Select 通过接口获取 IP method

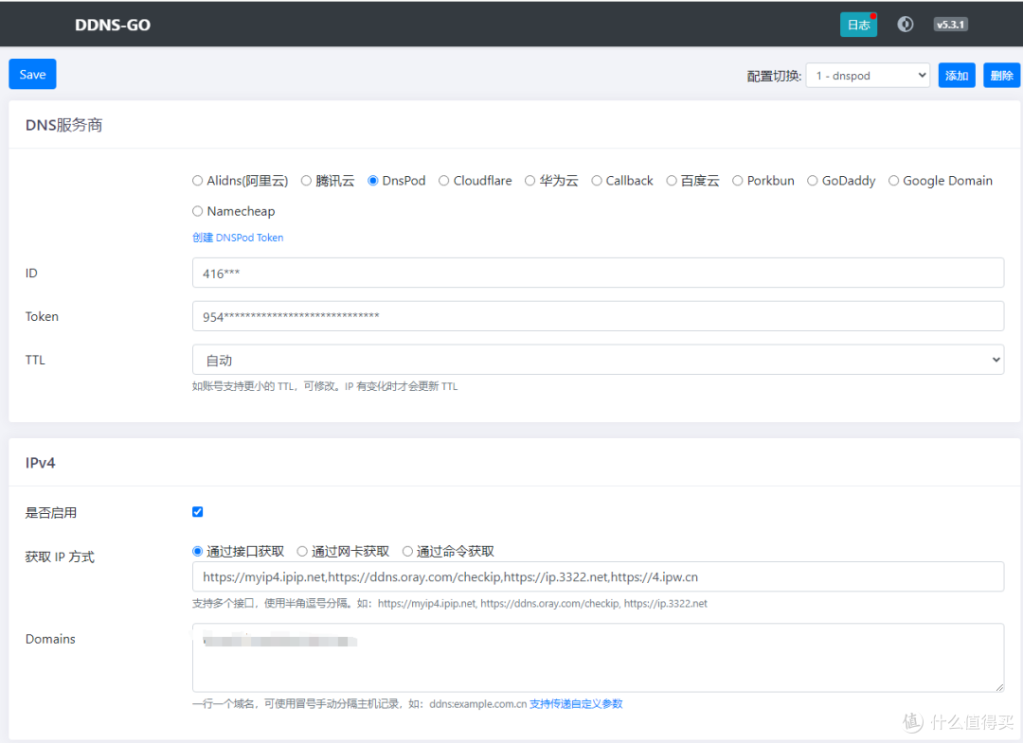(x=198, y=552)
